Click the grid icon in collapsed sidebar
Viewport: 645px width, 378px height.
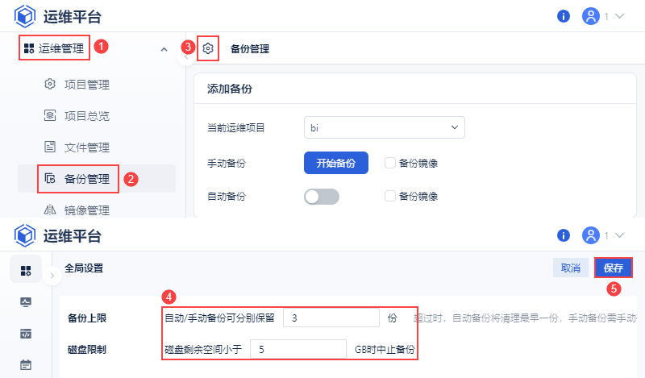tap(26, 270)
